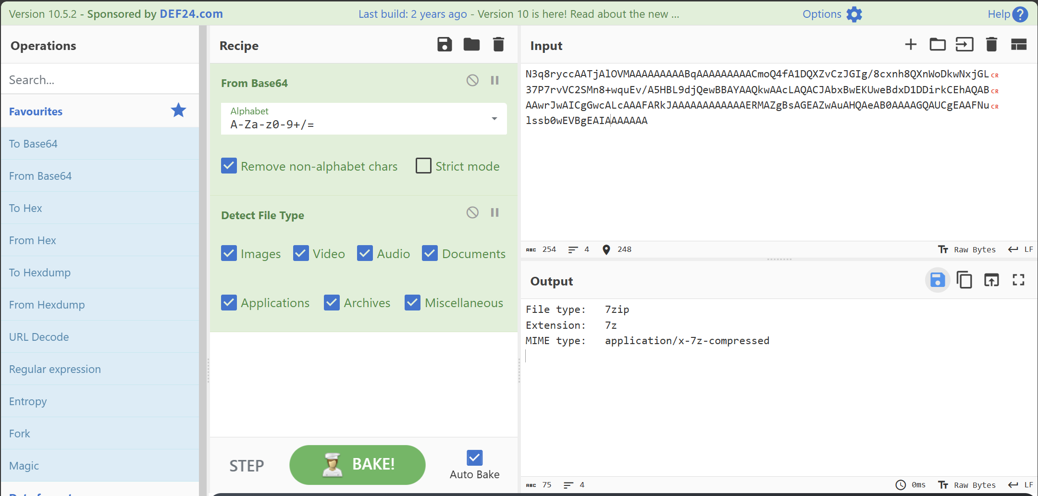Change input LF line ending setting
This screenshot has width=1038, height=496.
tap(1021, 249)
